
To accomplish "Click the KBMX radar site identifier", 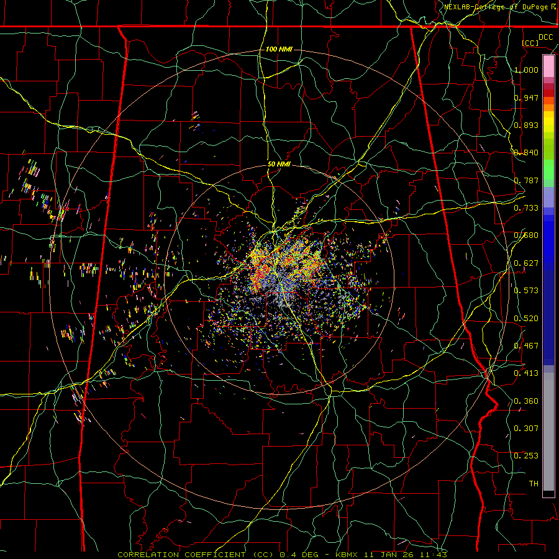I will 347,555.
